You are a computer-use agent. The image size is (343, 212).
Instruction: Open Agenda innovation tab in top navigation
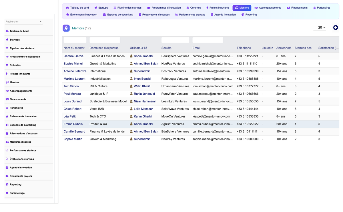[x=223, y=15]
